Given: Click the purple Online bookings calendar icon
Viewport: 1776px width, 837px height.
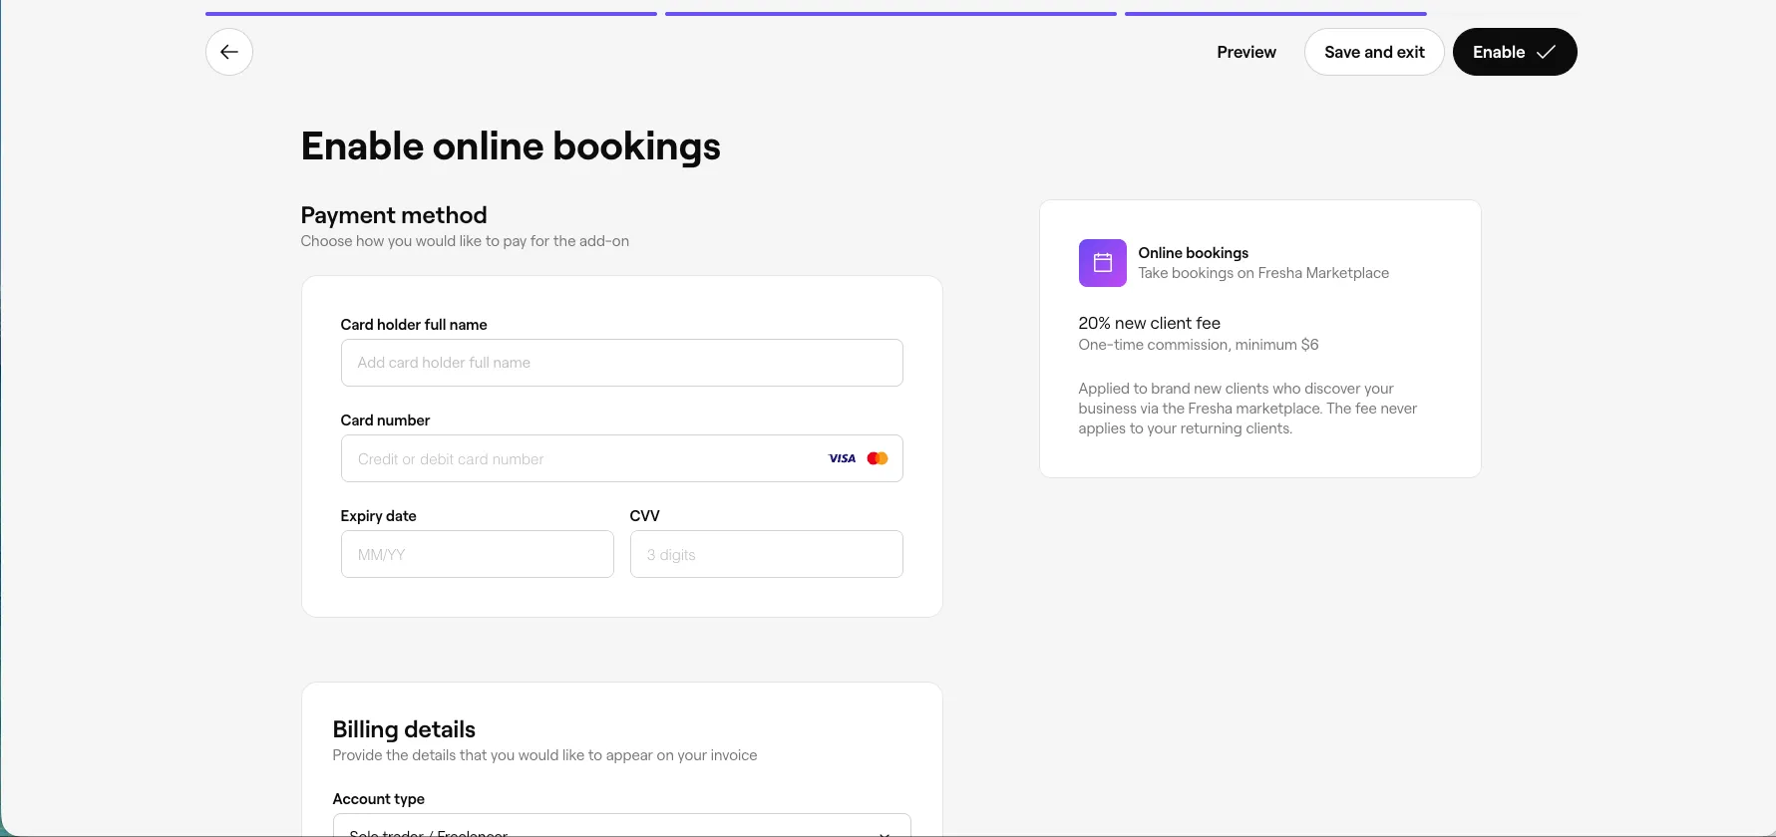Looking at the screenshot, I should click(1103, 263).
